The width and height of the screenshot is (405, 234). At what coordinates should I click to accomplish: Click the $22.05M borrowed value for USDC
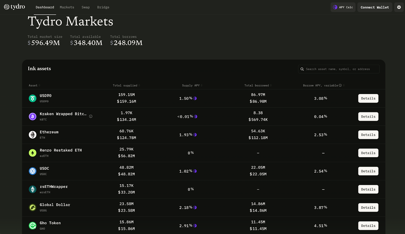click(258, 174)
